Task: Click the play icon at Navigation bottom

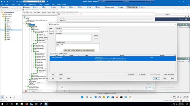Action: tap(6, 97)
